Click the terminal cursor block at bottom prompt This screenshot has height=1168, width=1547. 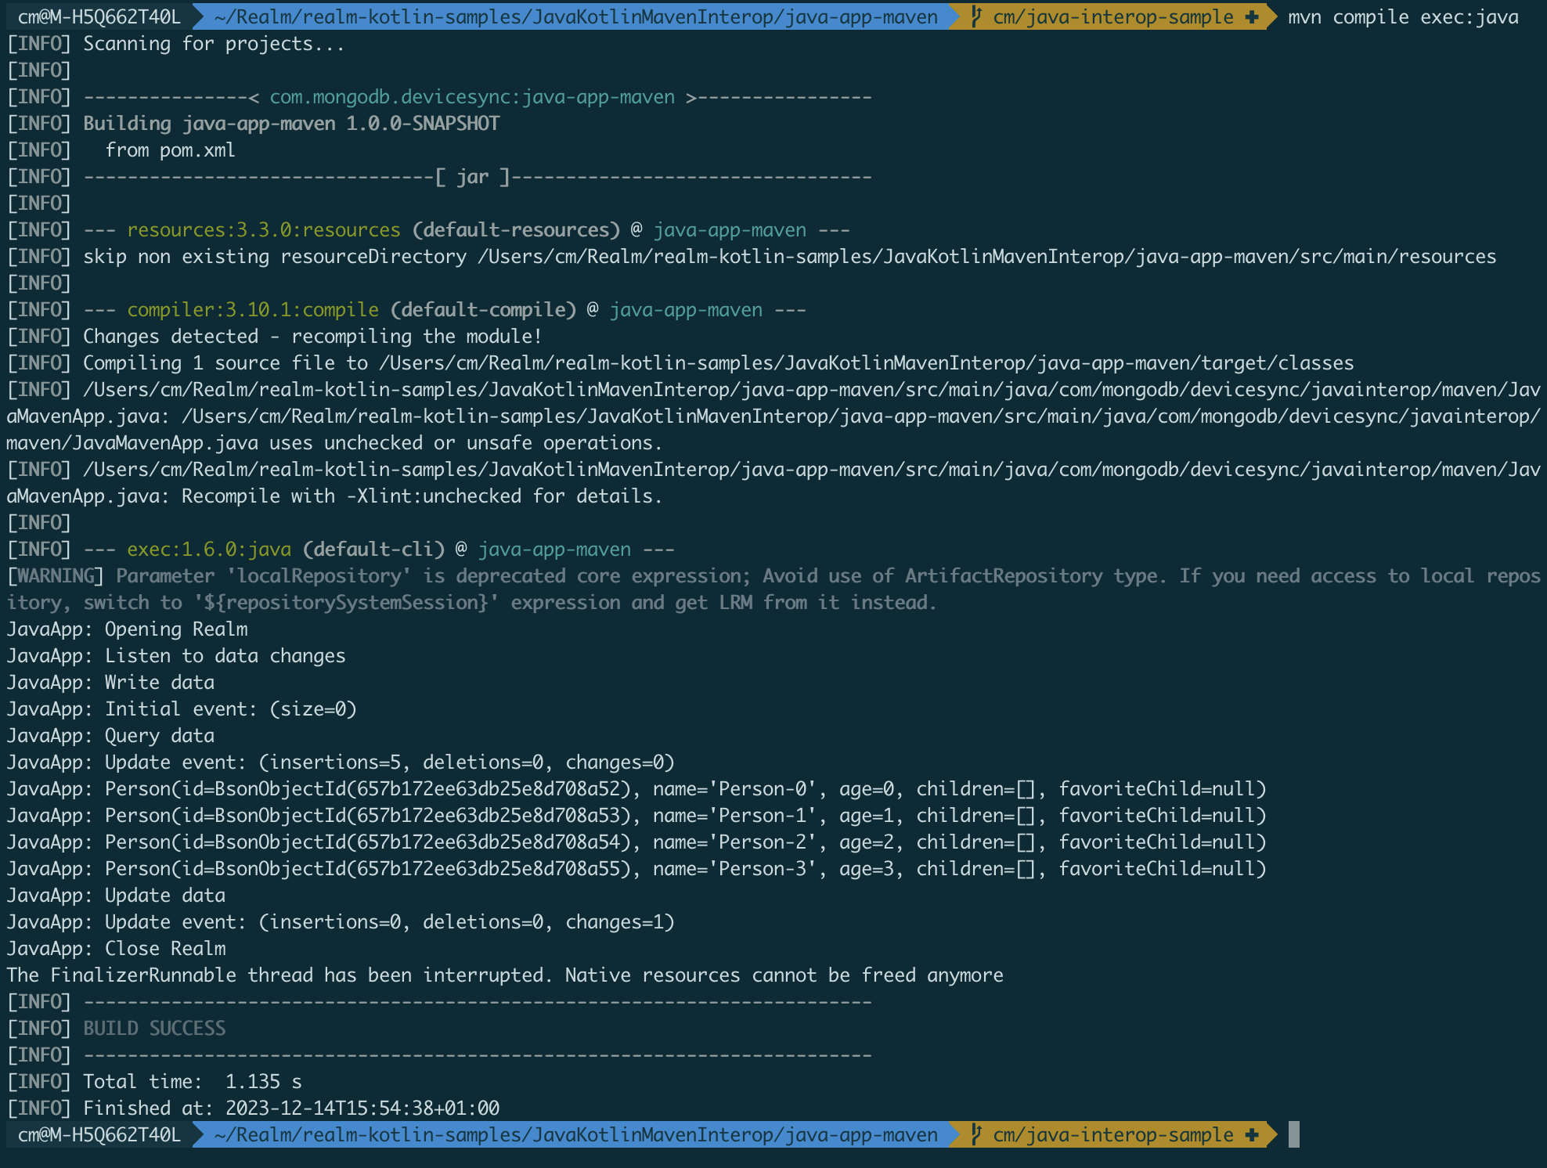tap(1293, 1134)
